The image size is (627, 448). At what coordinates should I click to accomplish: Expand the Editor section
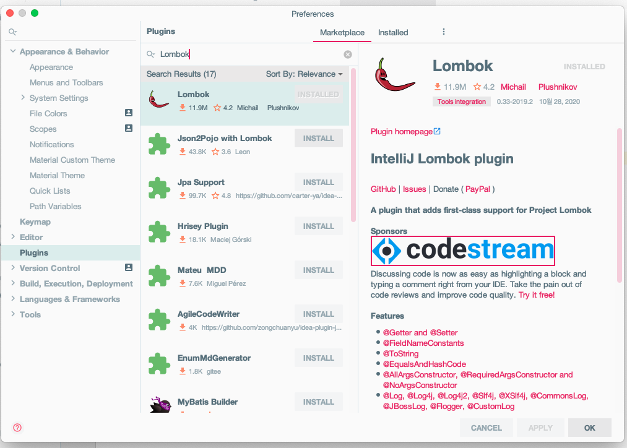point(13,236)
